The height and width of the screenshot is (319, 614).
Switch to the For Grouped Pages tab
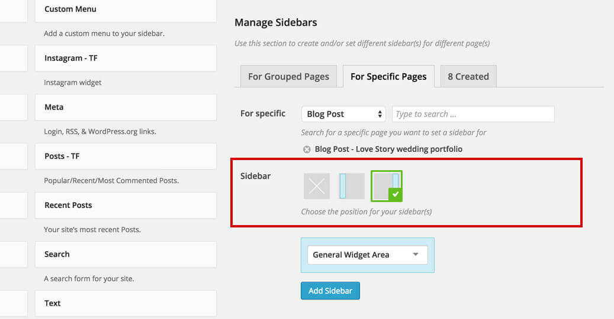pos(288,77)
